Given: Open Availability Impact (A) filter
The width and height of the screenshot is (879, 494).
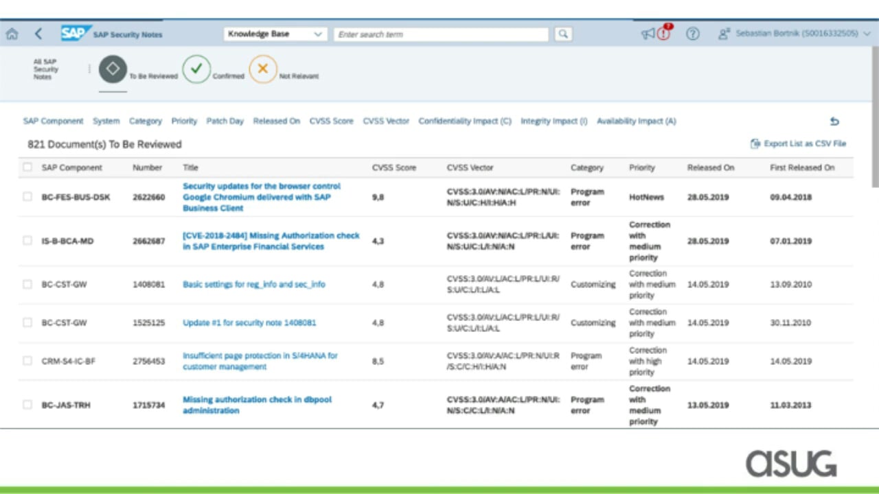Looking at the screenshot, I should pyautogui.click(x=637, y=121).
